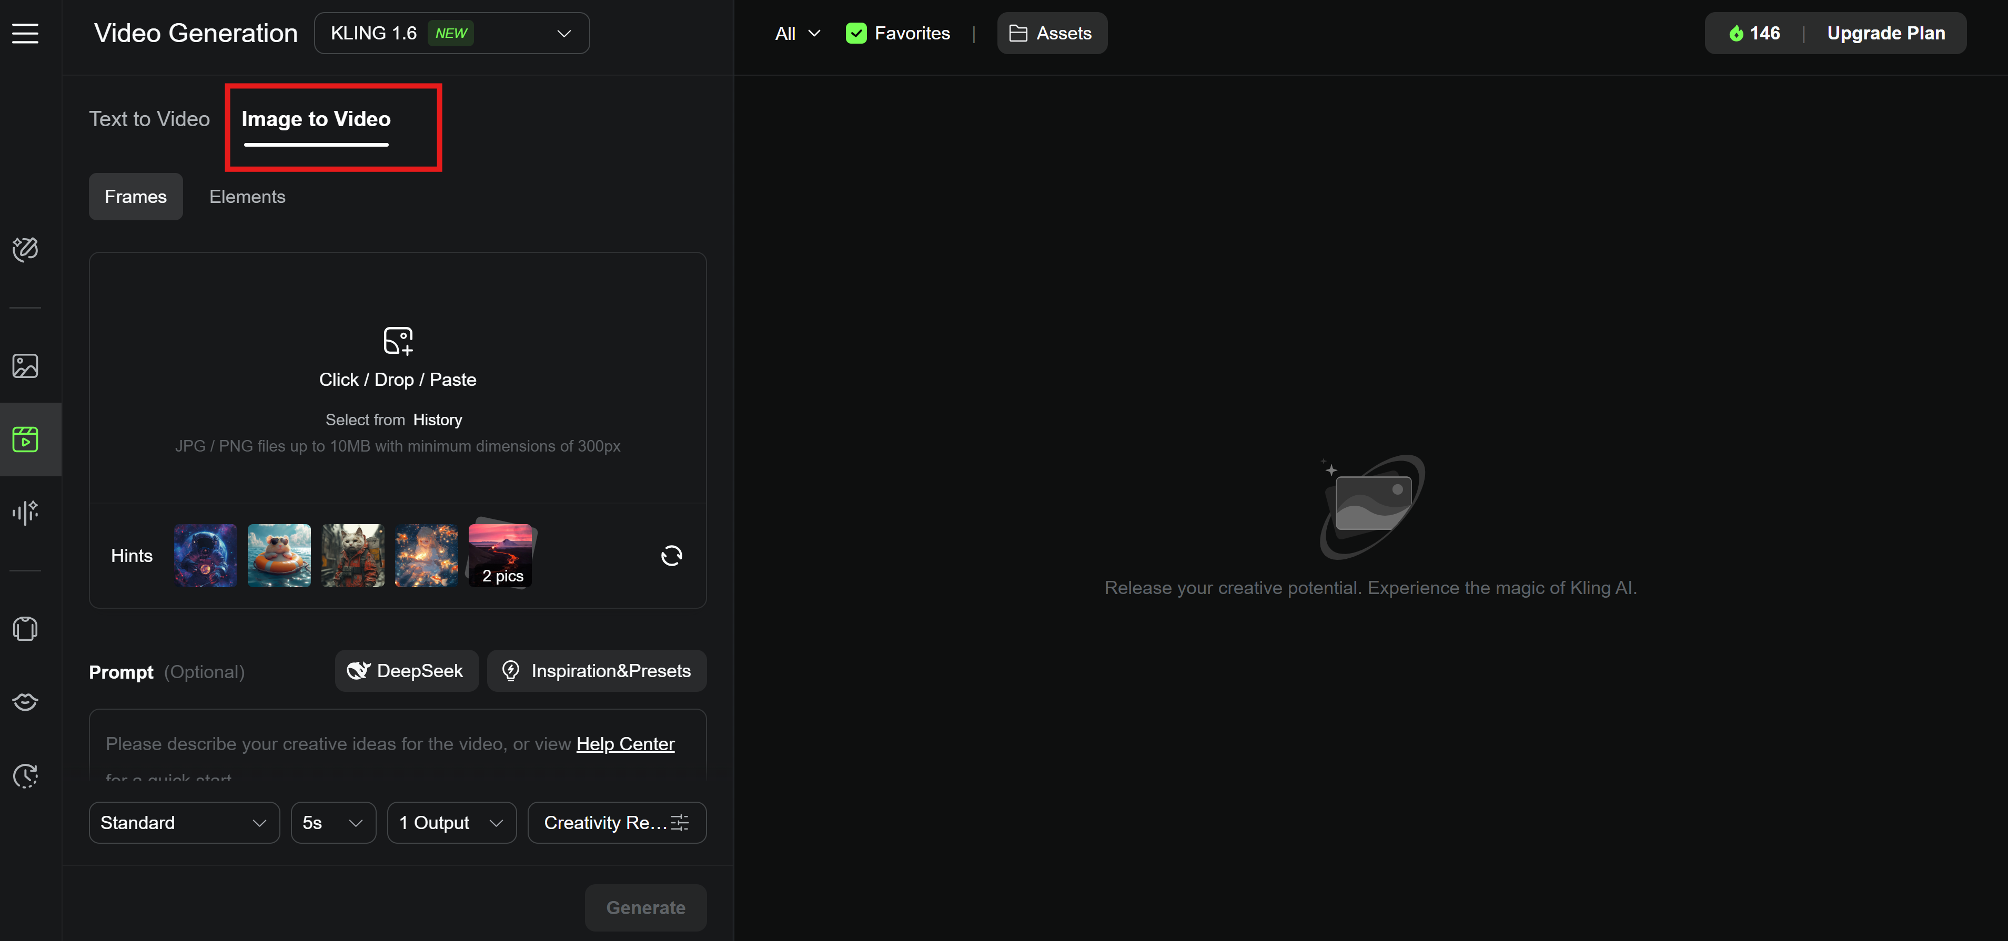Click the DeepSeek button
Viewport: 2008px width, 941px height.
tap(406, 671)
